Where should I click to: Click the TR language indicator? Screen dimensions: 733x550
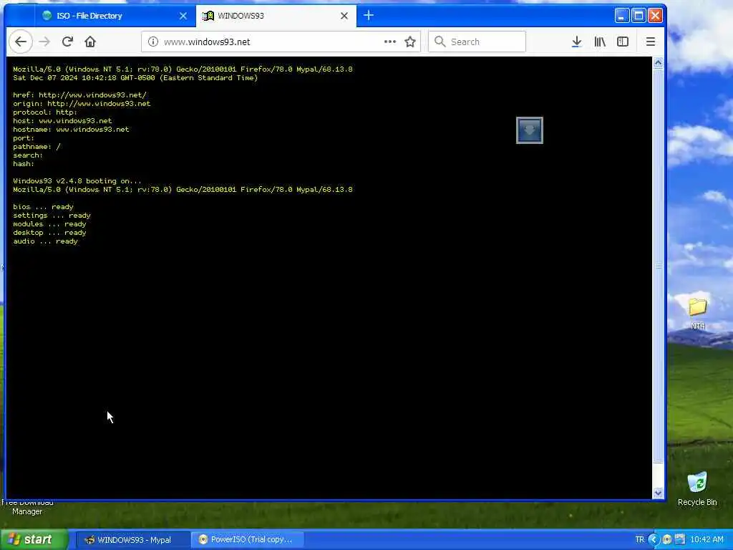[639, 540]
